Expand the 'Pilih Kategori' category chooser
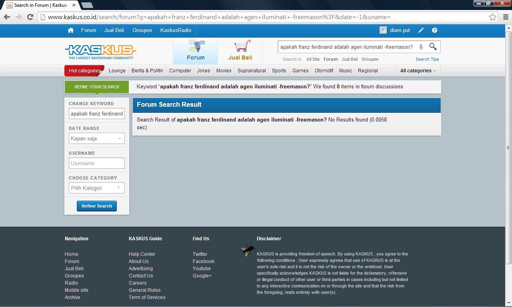Screen dimensions: 512x307 pyautogui.click(x=96, y=188)
